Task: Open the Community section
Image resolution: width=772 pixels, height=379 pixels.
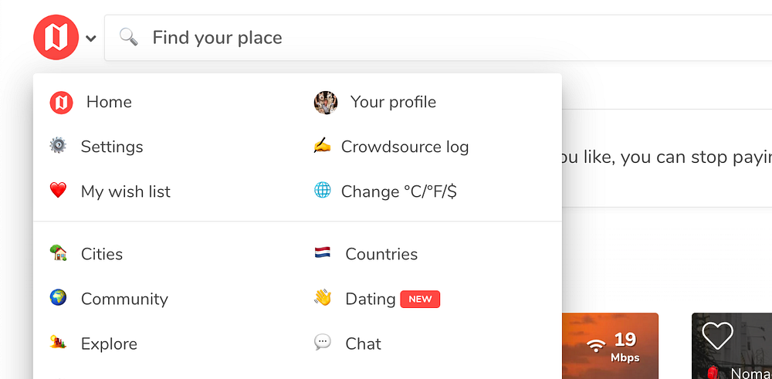Action: (124, 299)
